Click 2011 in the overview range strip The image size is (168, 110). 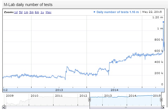click(x=59, y=96)
